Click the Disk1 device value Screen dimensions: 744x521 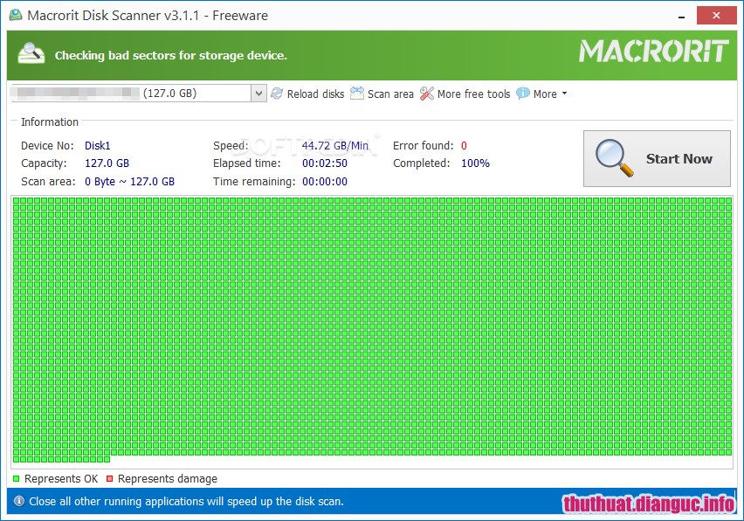tap(97, 146)
